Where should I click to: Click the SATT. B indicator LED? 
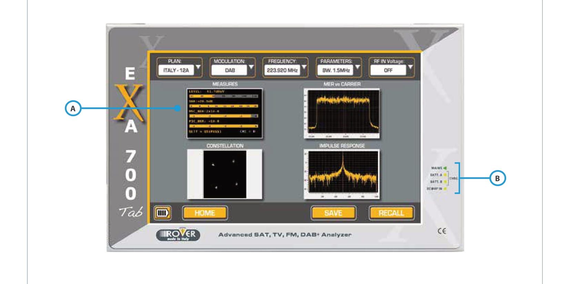(445, 182)
